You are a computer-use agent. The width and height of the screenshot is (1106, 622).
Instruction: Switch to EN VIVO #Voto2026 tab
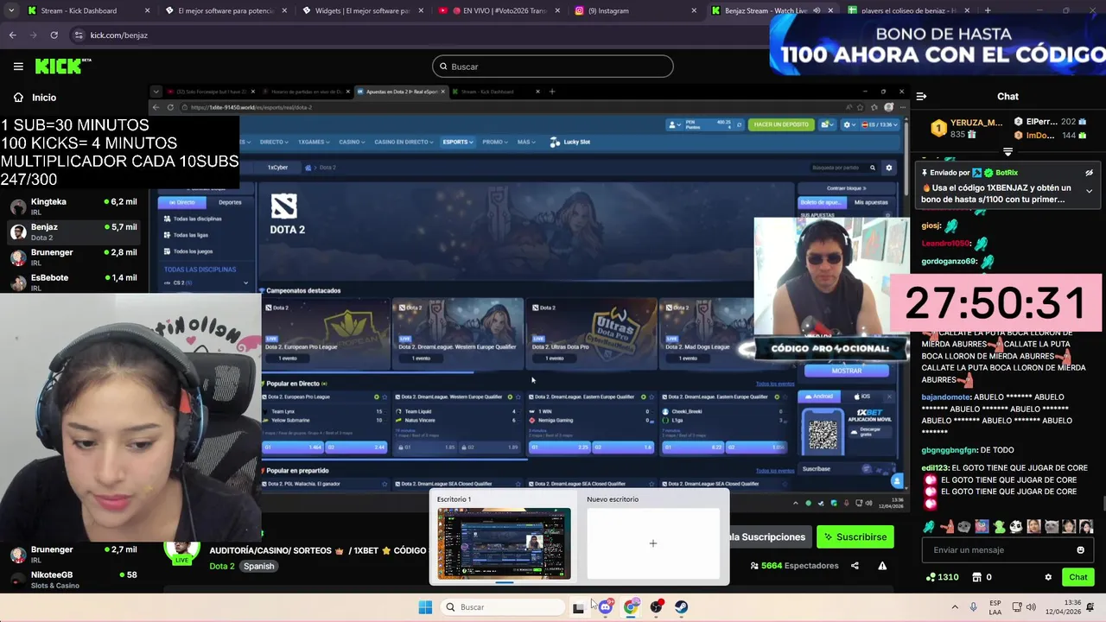click(499, 10)
